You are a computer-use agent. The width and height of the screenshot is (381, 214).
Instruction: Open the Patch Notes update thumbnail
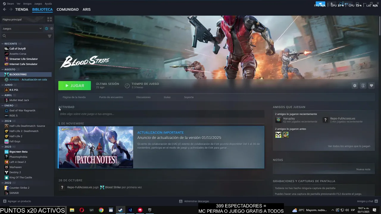click(96, 147)
